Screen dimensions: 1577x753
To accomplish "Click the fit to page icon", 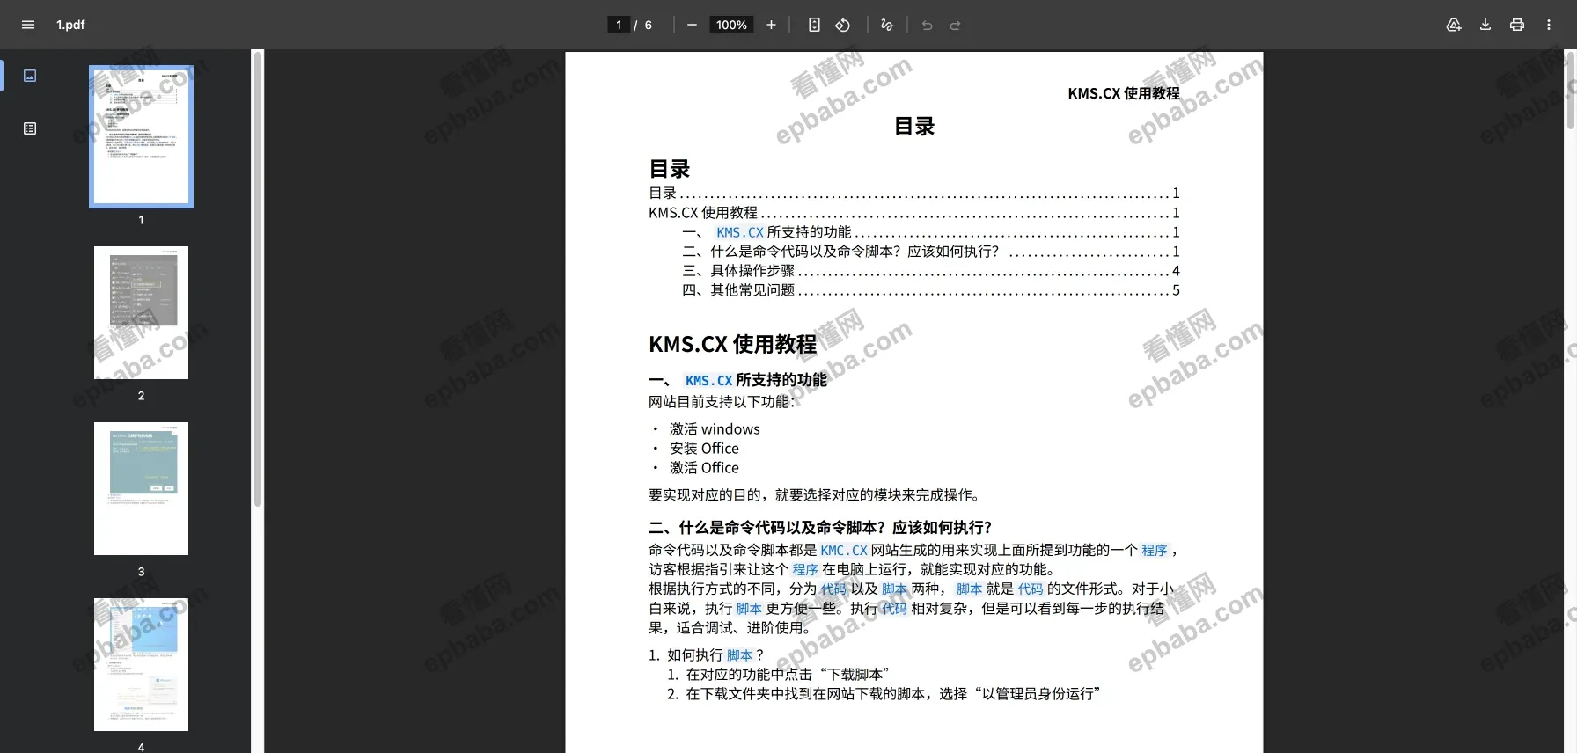I will click(x=814, y=25).
